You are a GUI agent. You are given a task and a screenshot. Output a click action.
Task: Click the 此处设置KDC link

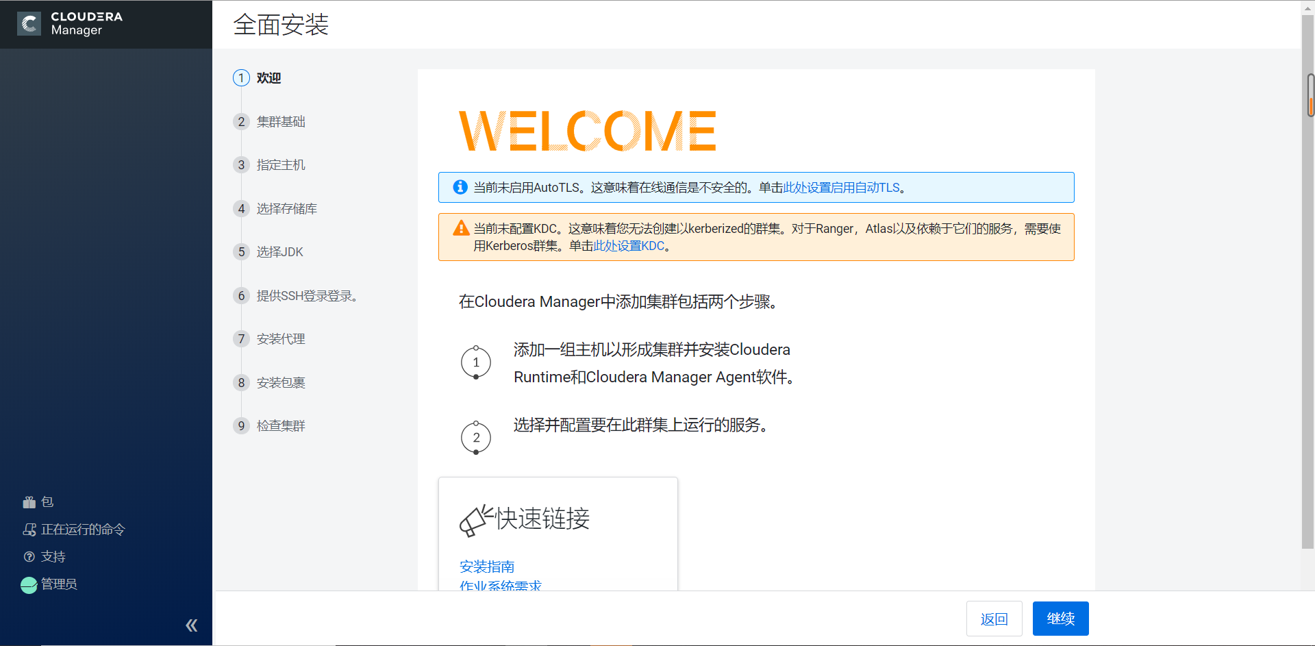tap(629, 246)
